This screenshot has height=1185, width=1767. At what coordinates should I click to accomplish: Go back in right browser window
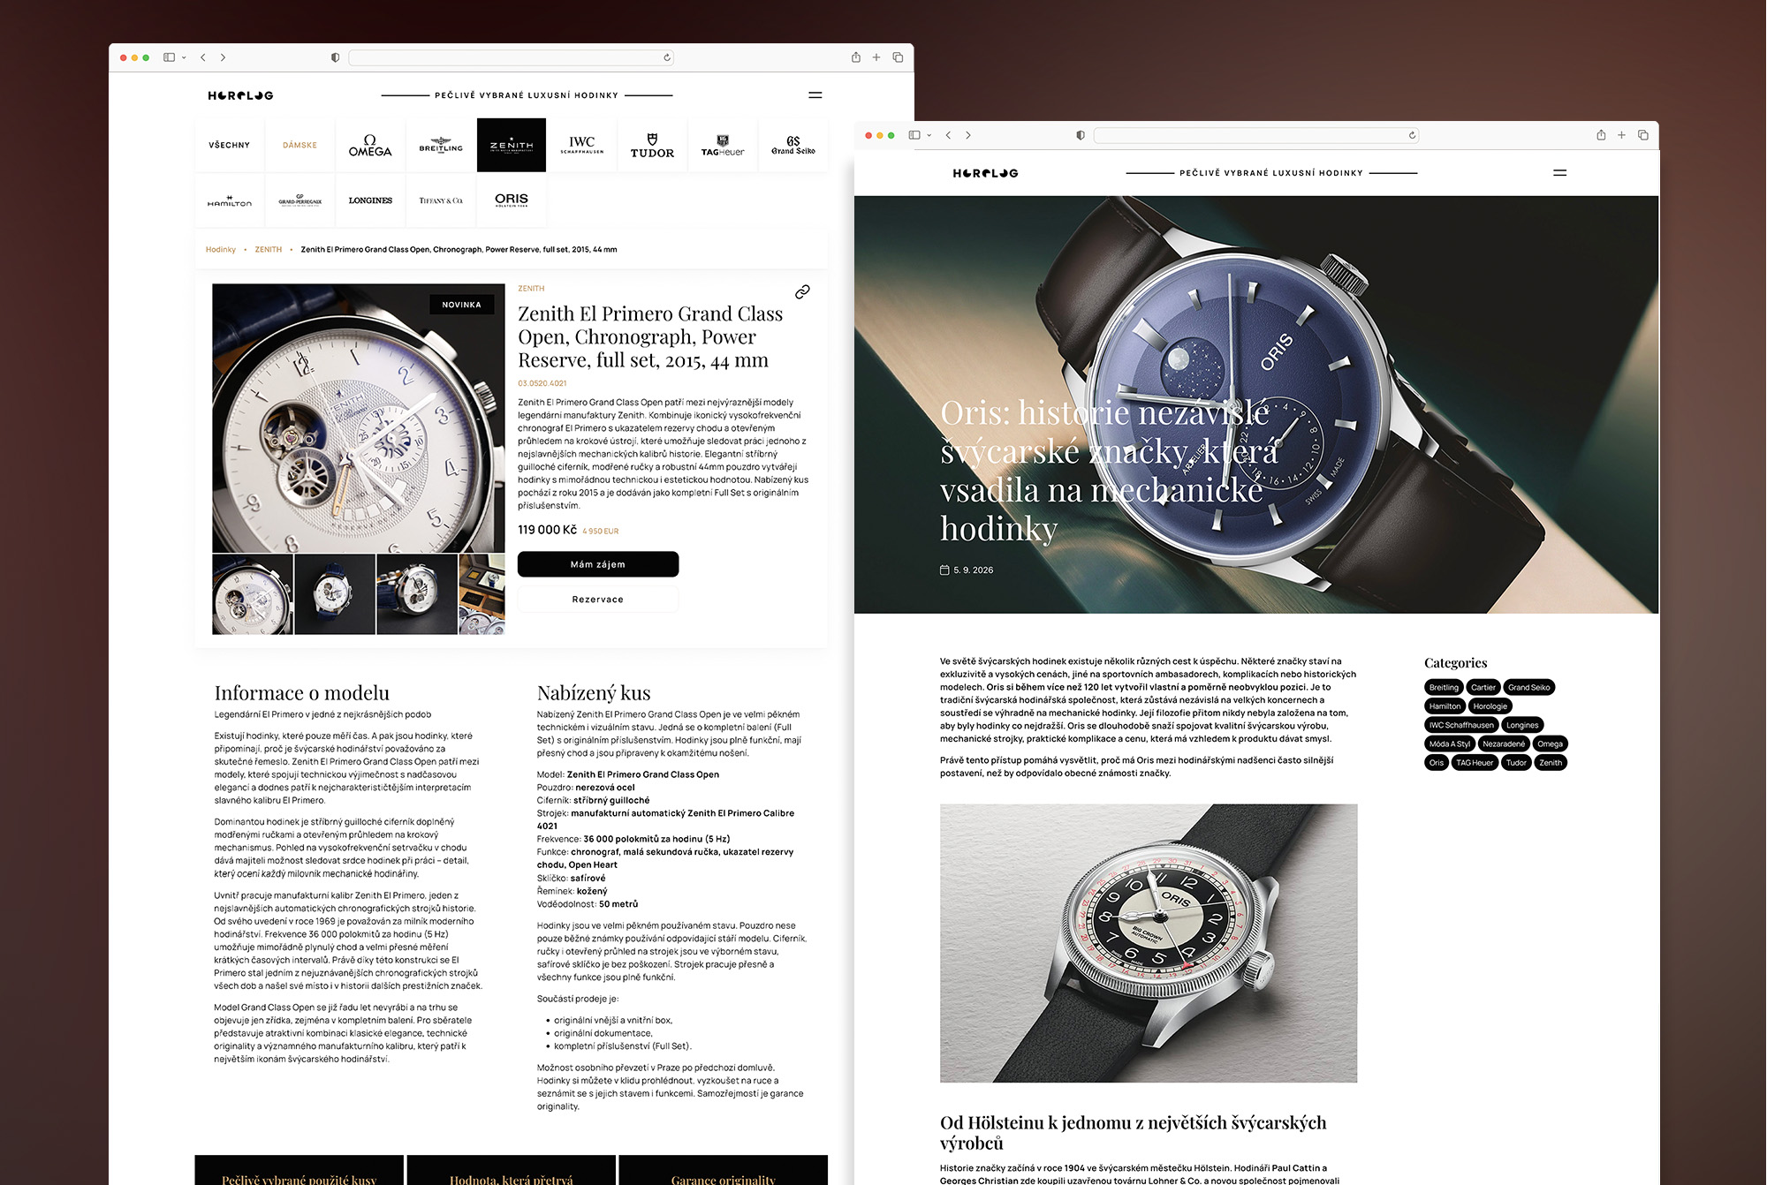[948, 135]
